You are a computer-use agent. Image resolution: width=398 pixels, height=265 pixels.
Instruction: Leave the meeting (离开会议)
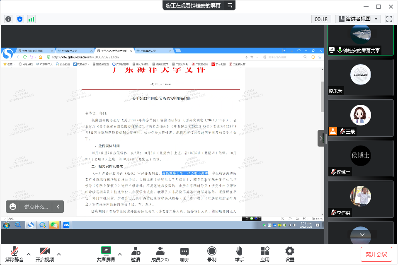376,254
